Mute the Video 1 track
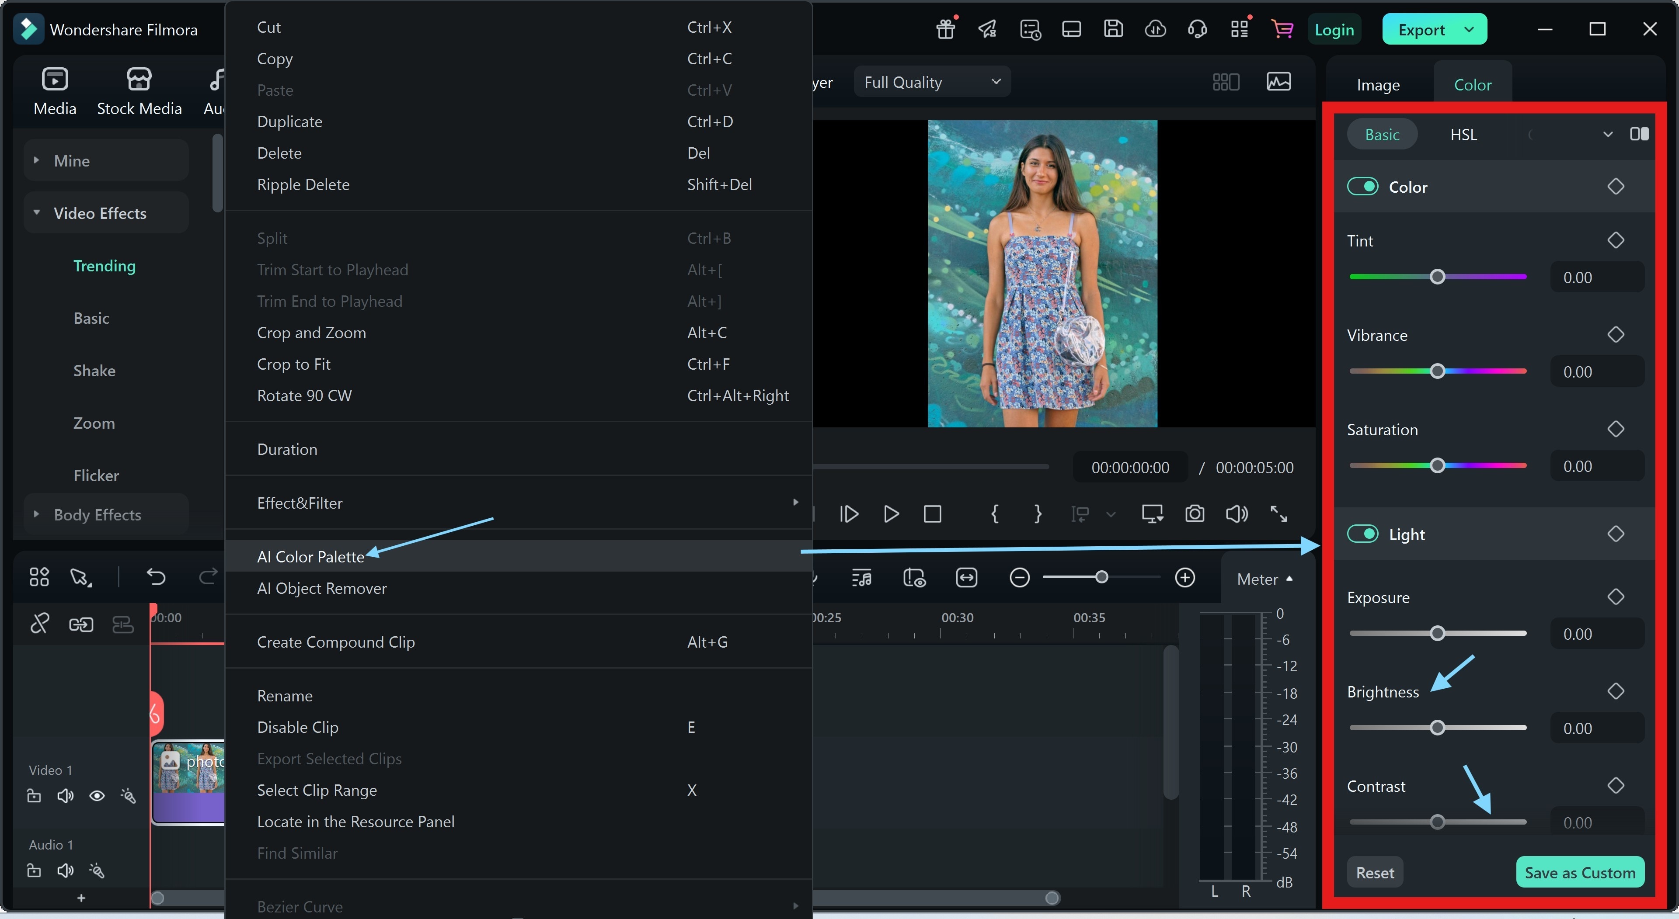Image resolution: width=1679 pixels, height=919 pixels. tap(65, 796)
